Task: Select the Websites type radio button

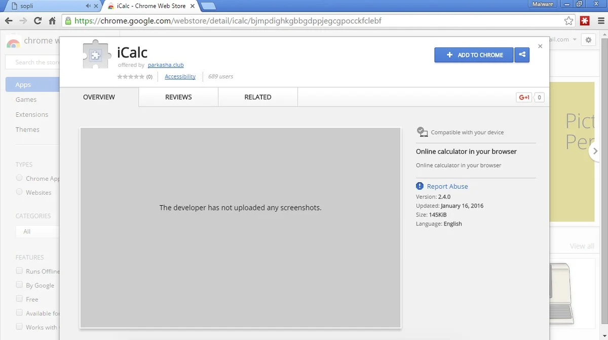Action: point(19,192)
